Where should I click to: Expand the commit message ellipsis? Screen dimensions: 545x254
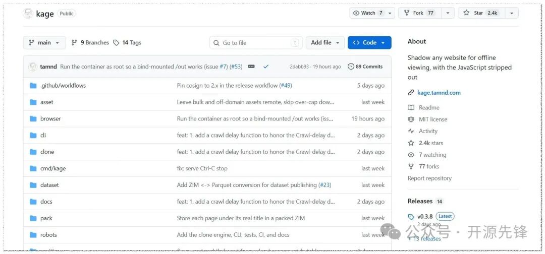coord(251,67)
